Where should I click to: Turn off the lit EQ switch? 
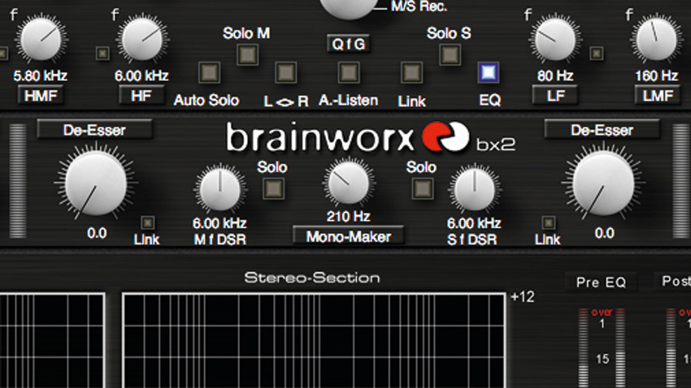(489, 72)
